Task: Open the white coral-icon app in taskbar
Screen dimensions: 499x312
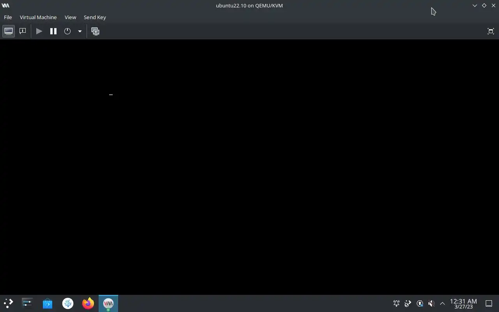Action: (68, 303)
